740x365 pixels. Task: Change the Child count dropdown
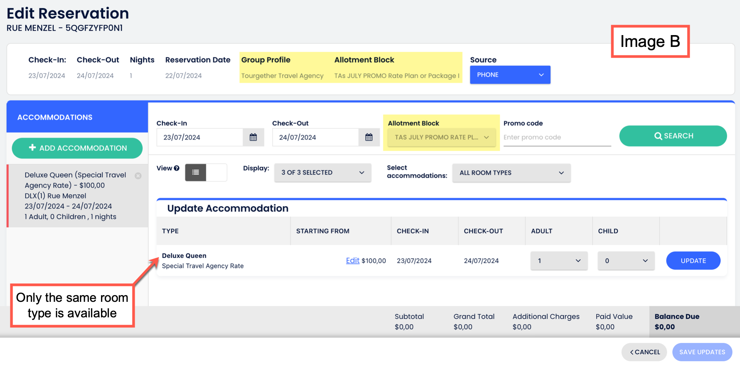[626, 261]
